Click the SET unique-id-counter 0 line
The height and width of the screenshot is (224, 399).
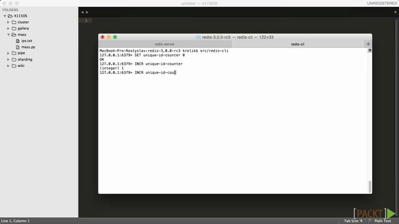tap(142, 55)
